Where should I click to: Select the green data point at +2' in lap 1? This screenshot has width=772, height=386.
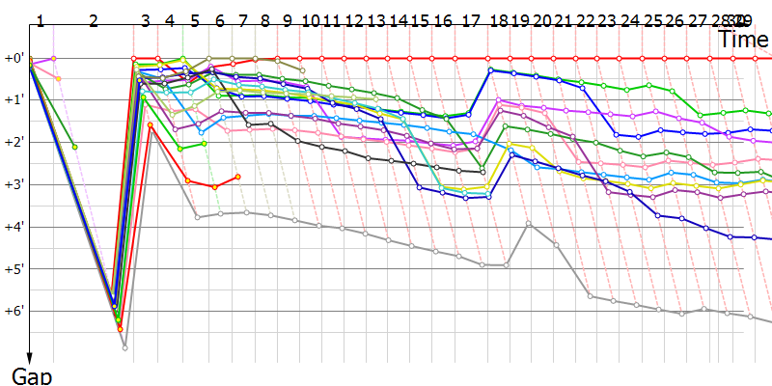point(74,146)
